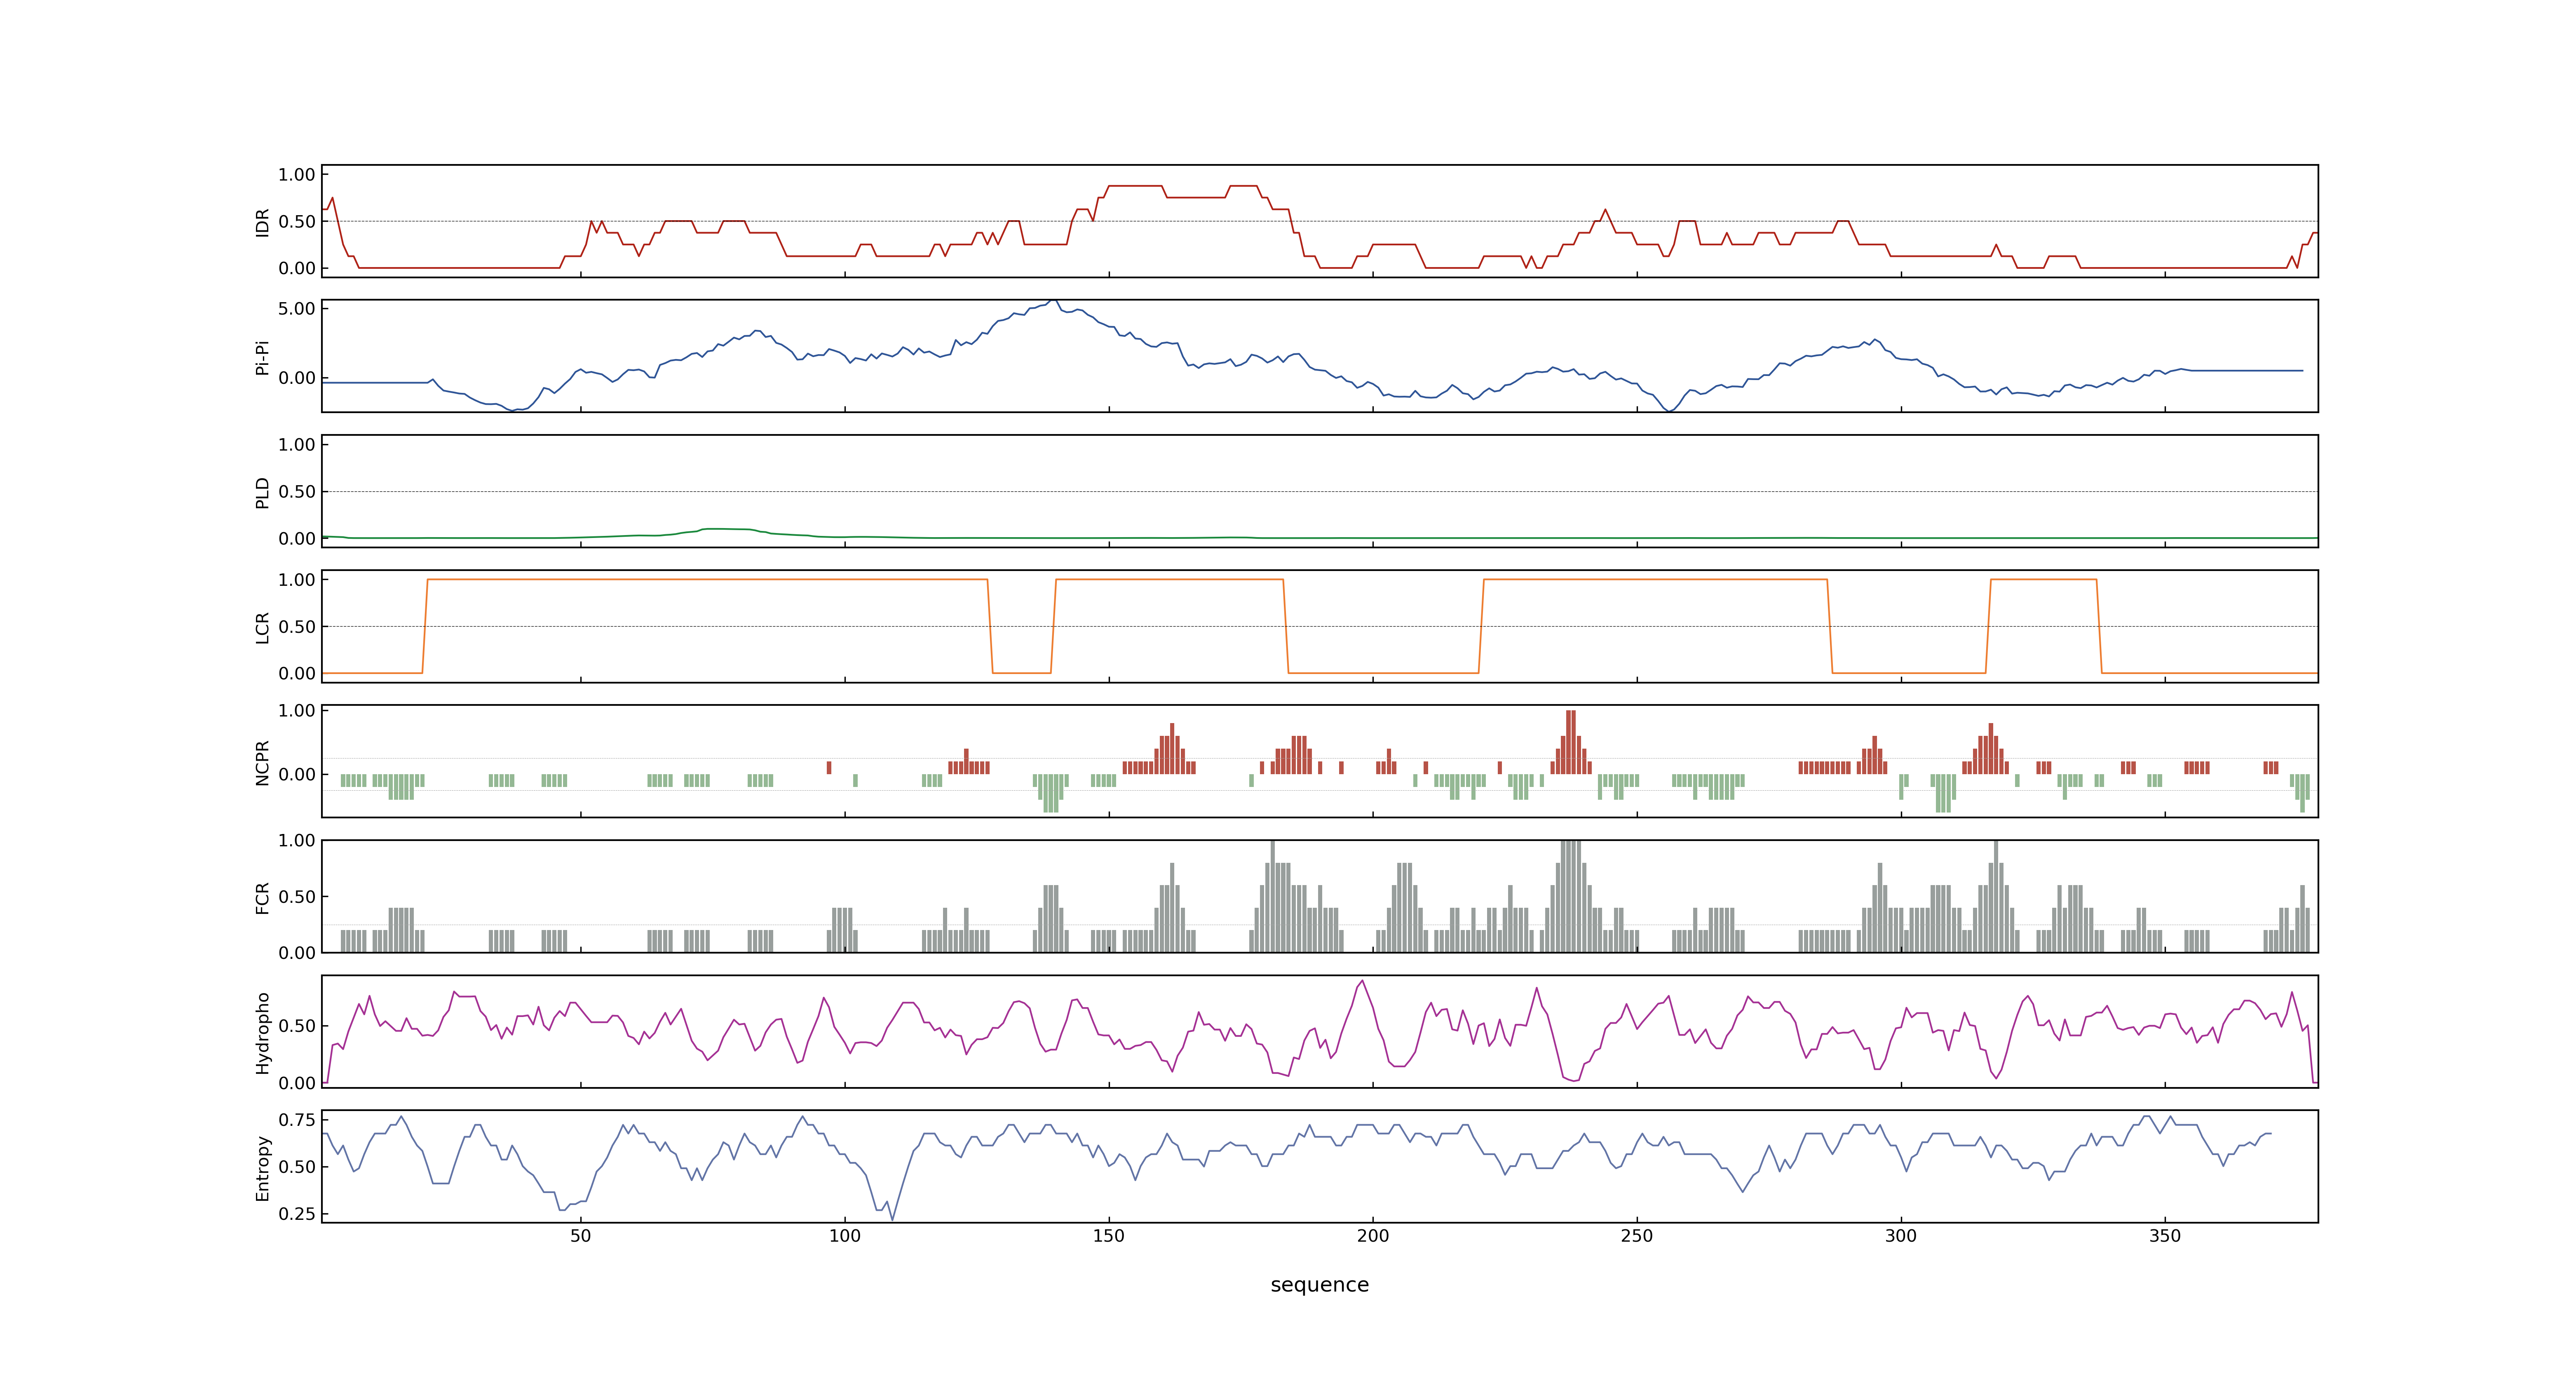Click the 0.75 tick on Entropy axis

[x=296, y=1120]
